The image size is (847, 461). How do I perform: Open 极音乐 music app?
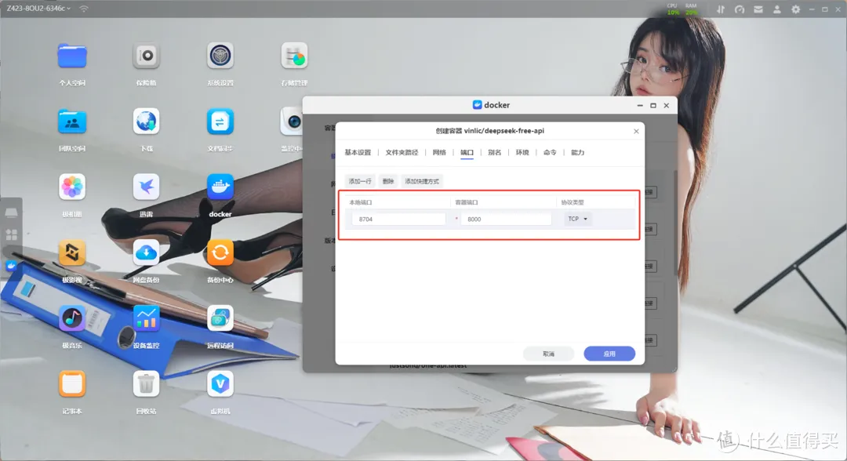(x=72, y=319)
